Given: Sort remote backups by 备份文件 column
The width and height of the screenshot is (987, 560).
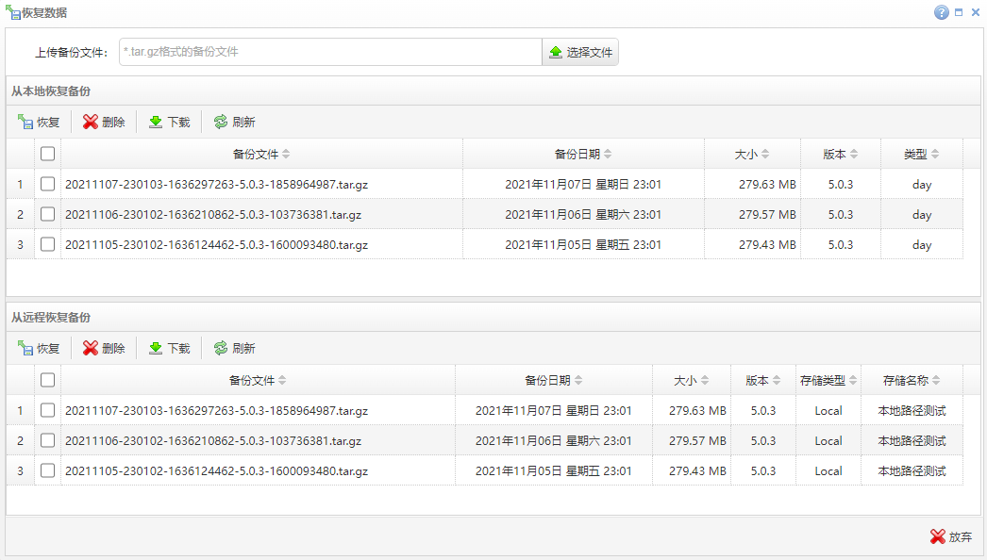Looking at the screenshot, I should 258,381.
